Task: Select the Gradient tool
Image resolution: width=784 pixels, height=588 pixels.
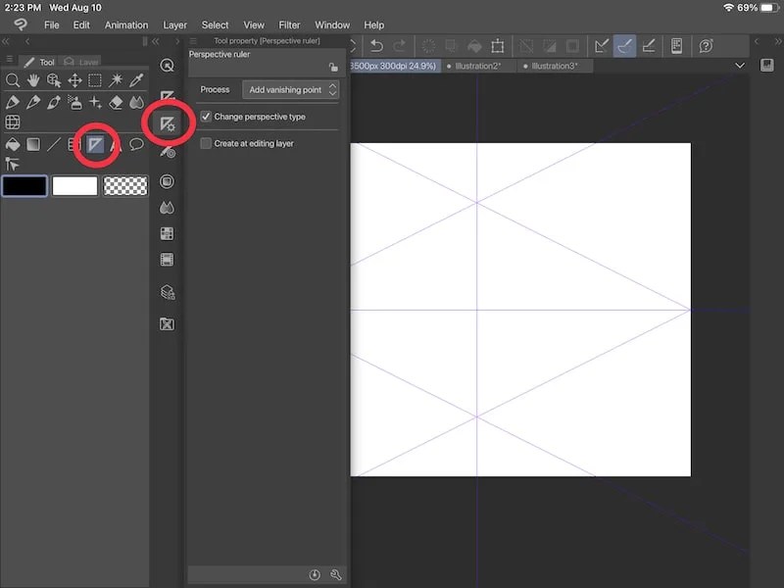Action: (x=32, y=144)
